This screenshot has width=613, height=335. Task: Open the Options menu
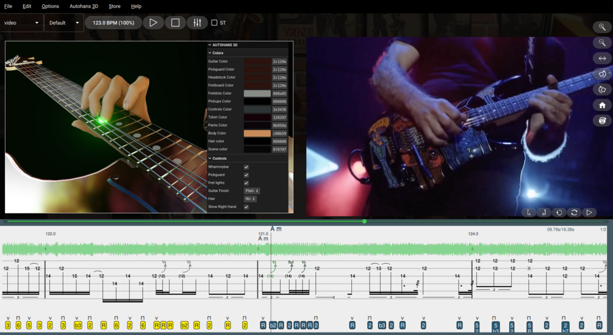(x=51, y=6)
